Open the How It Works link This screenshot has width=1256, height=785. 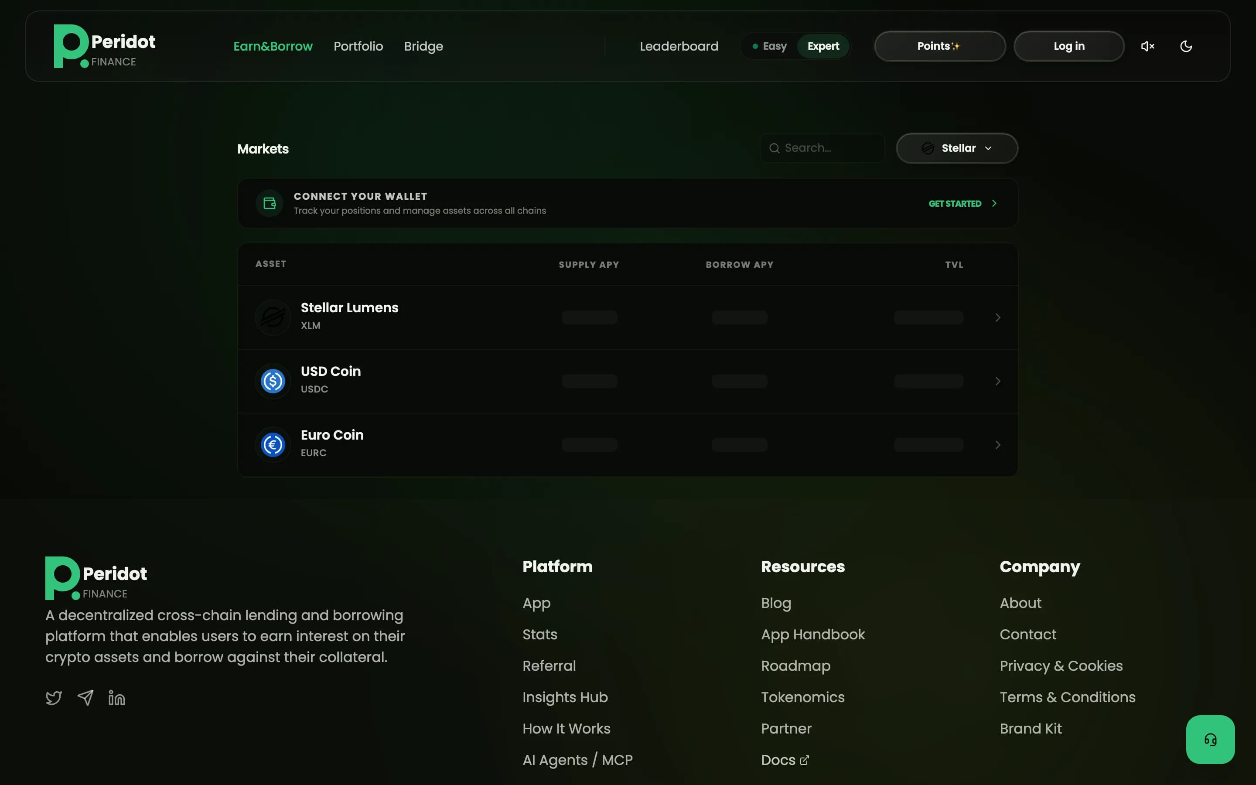pos(566,728)
